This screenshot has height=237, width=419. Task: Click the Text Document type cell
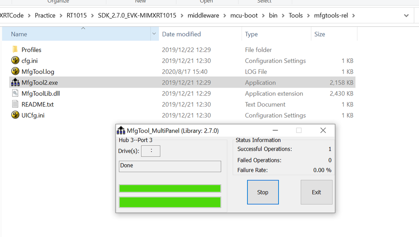click(x=265, y=105)
